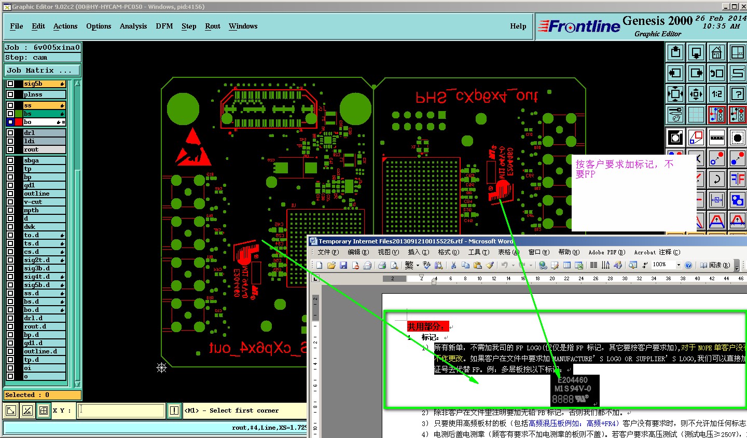The width and height of the screenshot is (747, 438).
Task: Click the Open folder icon in Word
Action: pyautogui.click(x=331, y=265)
